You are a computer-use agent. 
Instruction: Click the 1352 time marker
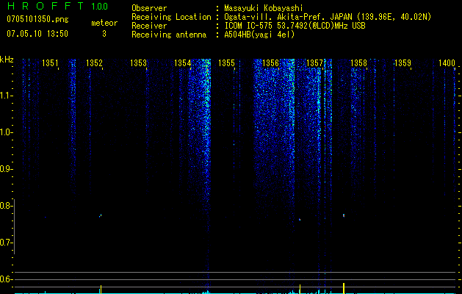[94, 63]
